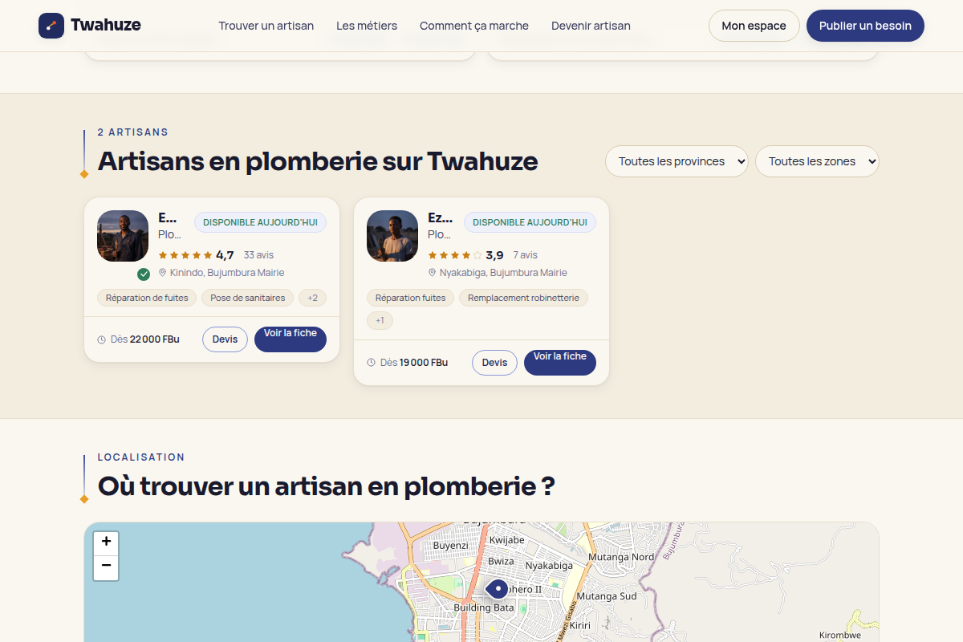Click first card's DISPONIBLE AUJOURD'HUI badge
This screenshot has height=642, width=963.
(x=260, y=222)
